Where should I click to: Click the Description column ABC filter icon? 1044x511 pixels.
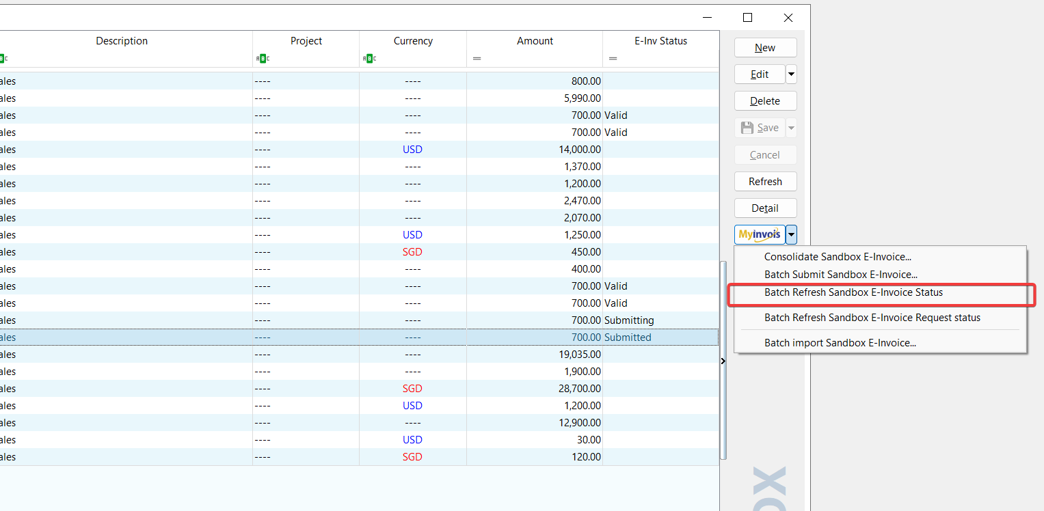click(x=3, y=59)
